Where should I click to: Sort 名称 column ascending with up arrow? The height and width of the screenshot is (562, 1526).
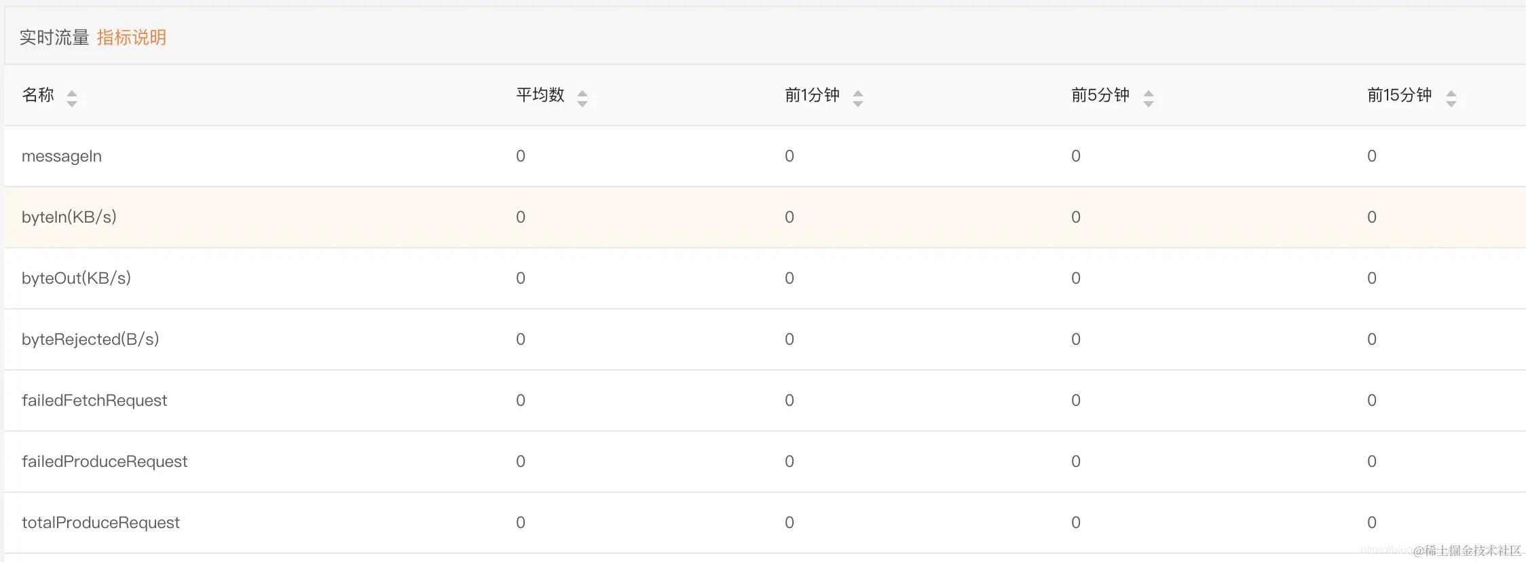point(73,92)
